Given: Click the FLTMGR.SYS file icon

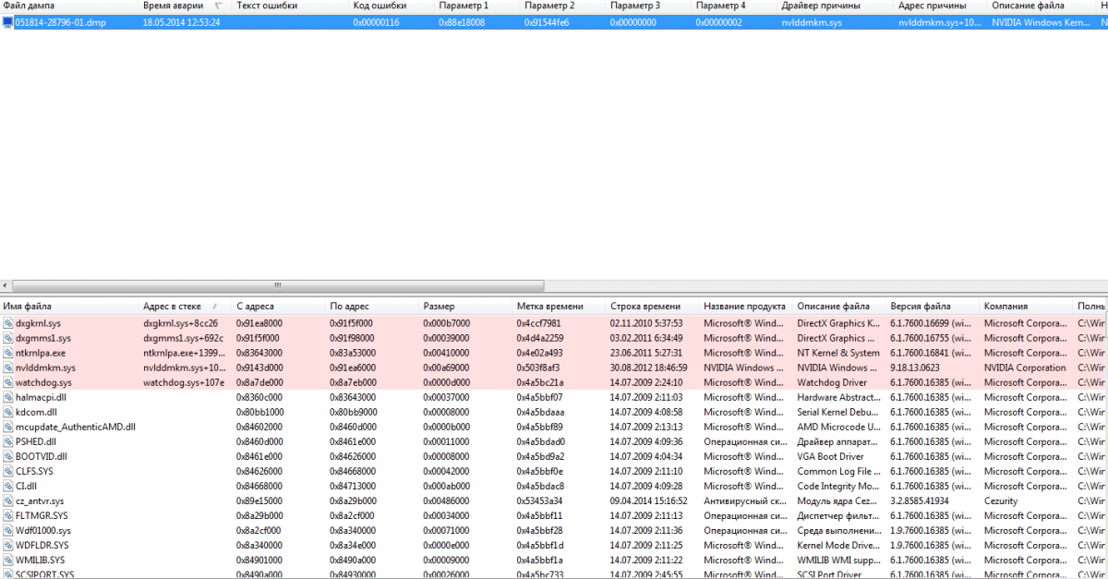Looking at the screenshot, I should coord(8,515).
